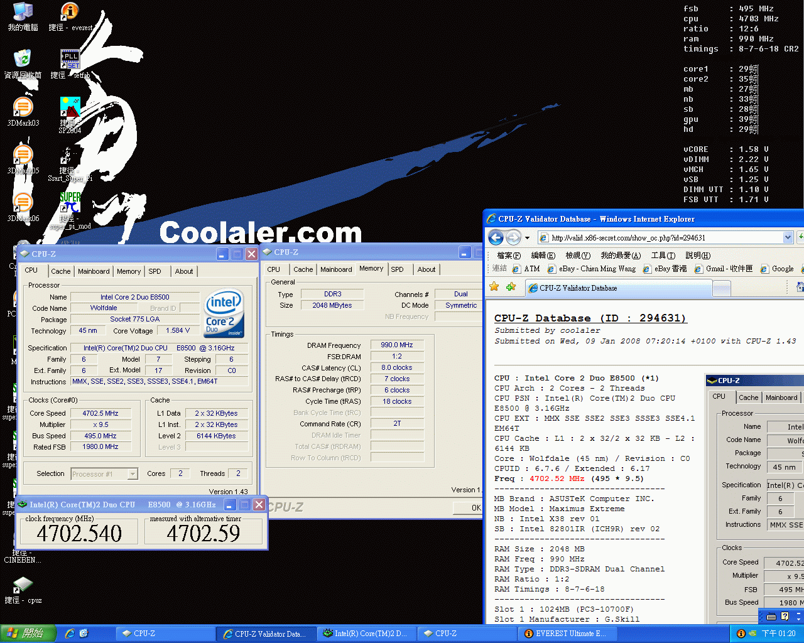Switch to the Mainboard tab in CPU-Z
This screenshot has height=643, width=804.
point(94,271)
